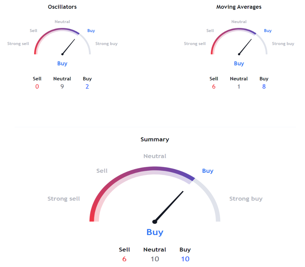Click the Strong buy label on Summary gauge
Image resolution: width=305 pixels, height=267 pixels.
pos(246,199)
